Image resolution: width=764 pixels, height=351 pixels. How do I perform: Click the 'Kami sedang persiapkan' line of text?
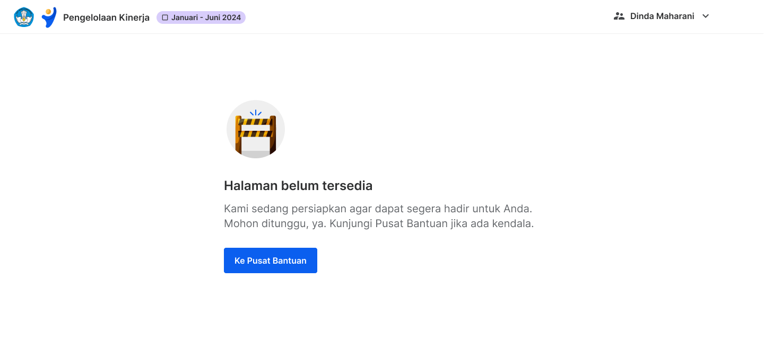coord(378,208)
